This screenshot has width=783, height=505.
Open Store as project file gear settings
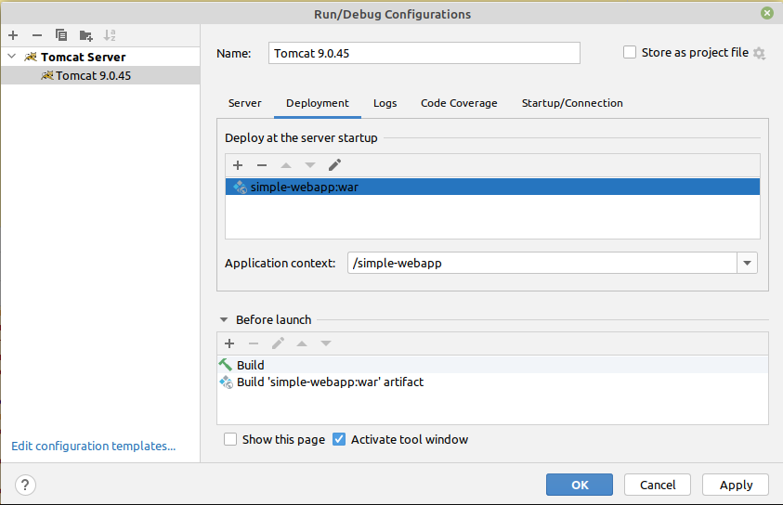click(x=759, y=53)
